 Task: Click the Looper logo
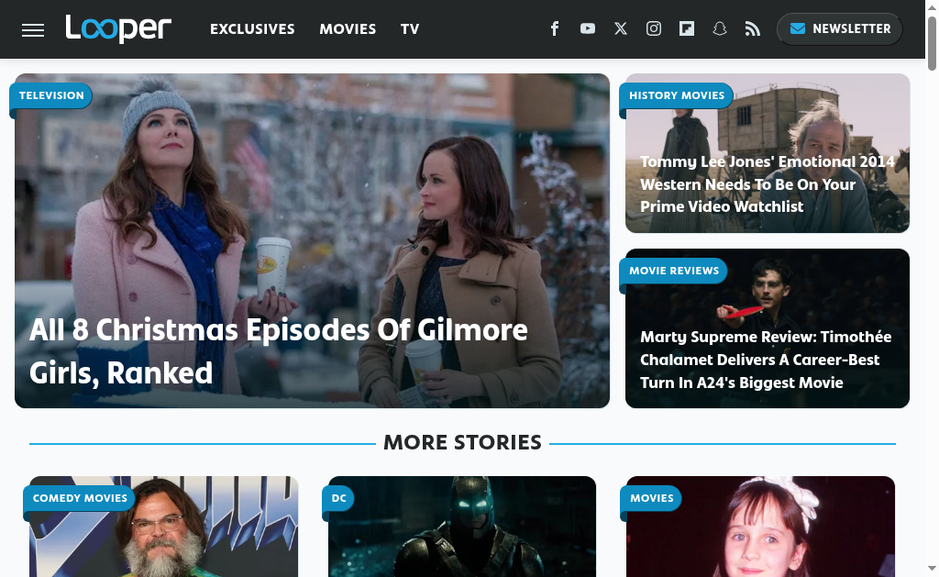point(118,28)
